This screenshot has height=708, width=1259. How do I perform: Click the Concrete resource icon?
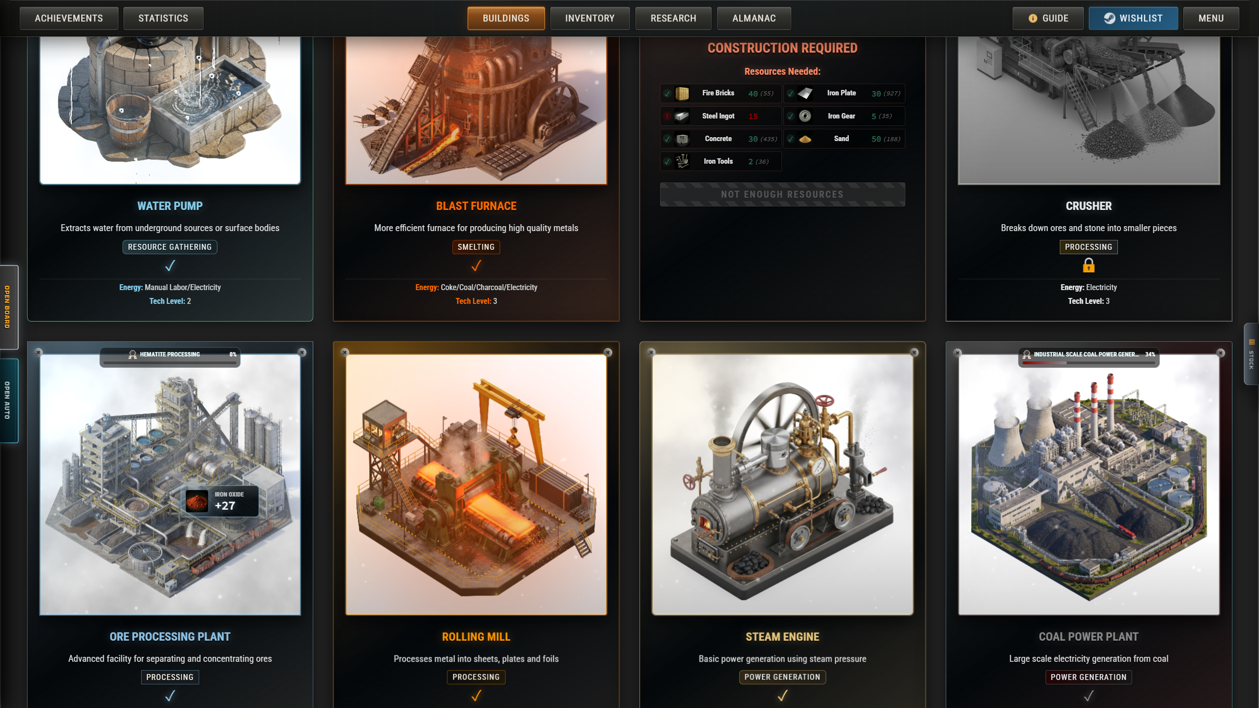(x=682, y=139)
